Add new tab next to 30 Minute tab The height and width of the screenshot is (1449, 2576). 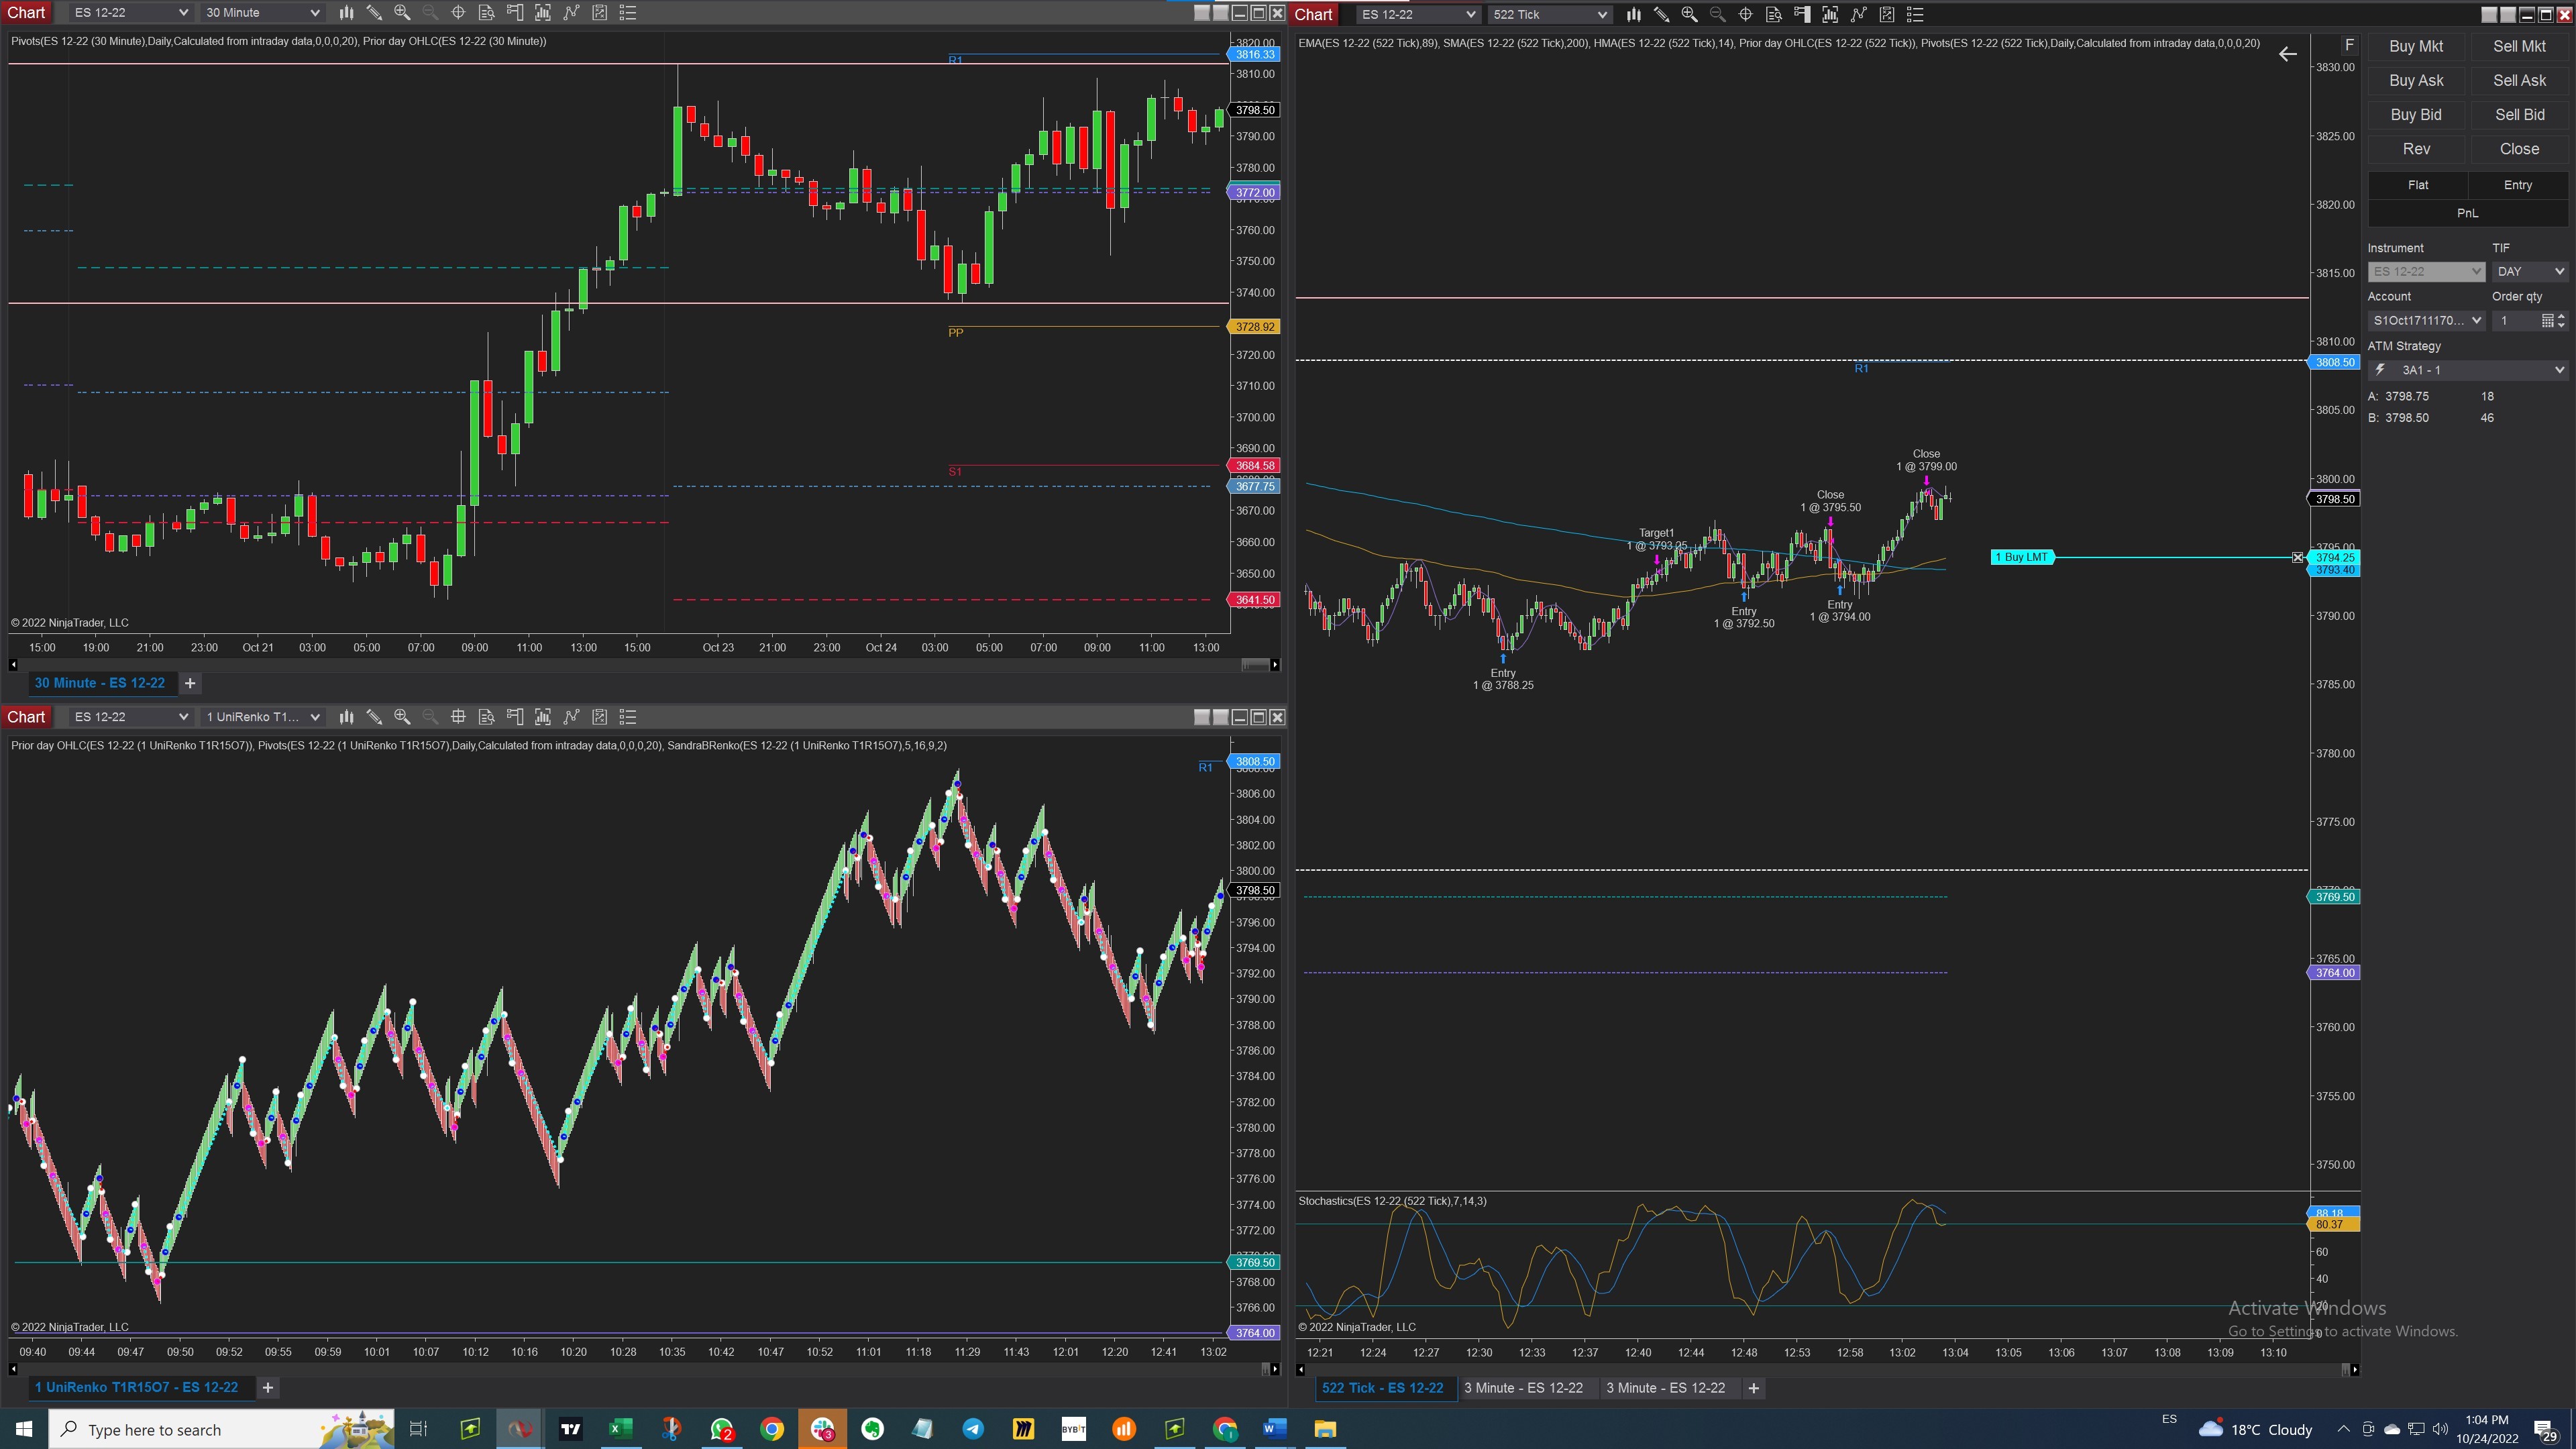pyautogui.click(x=190, y=683)
